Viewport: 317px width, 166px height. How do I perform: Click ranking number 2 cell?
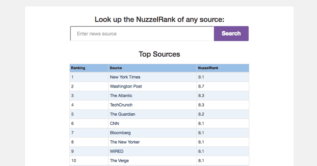(89, 86)
